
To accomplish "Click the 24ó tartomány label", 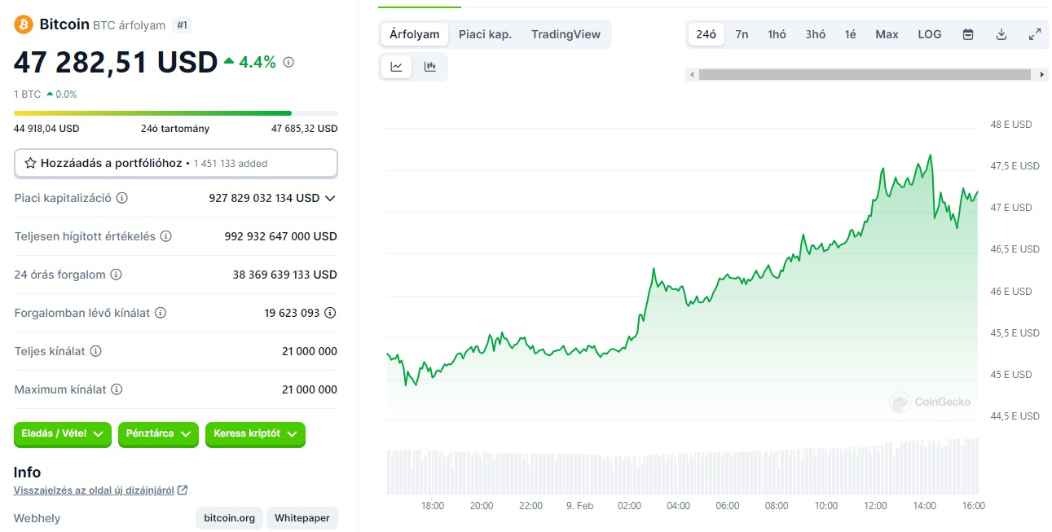I will point(175,129).
